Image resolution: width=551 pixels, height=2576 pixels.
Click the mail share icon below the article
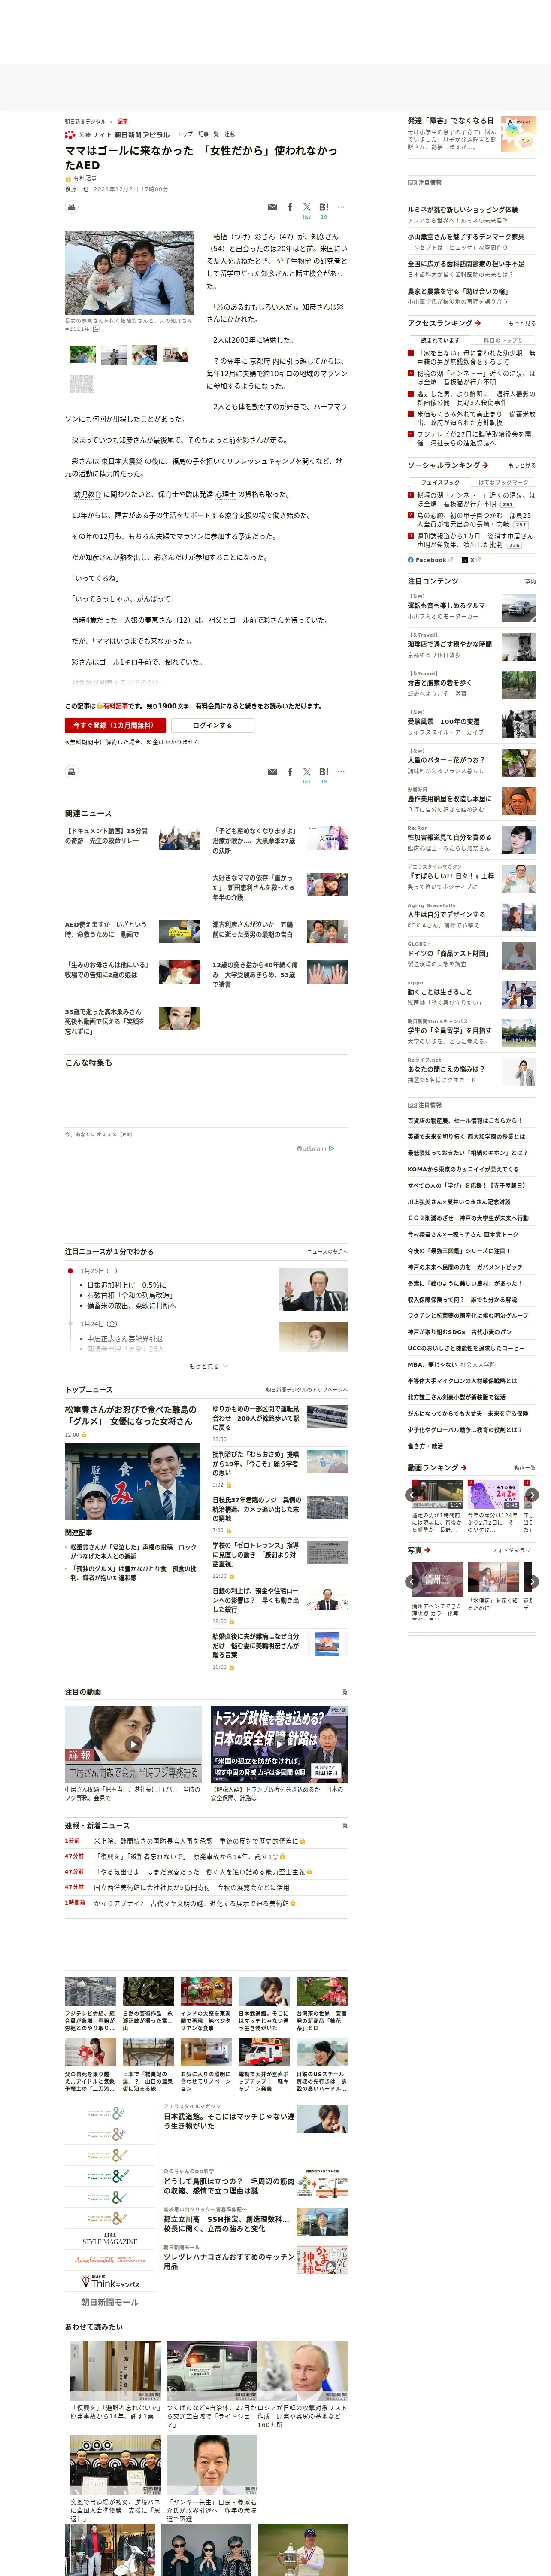coord(272,772)
